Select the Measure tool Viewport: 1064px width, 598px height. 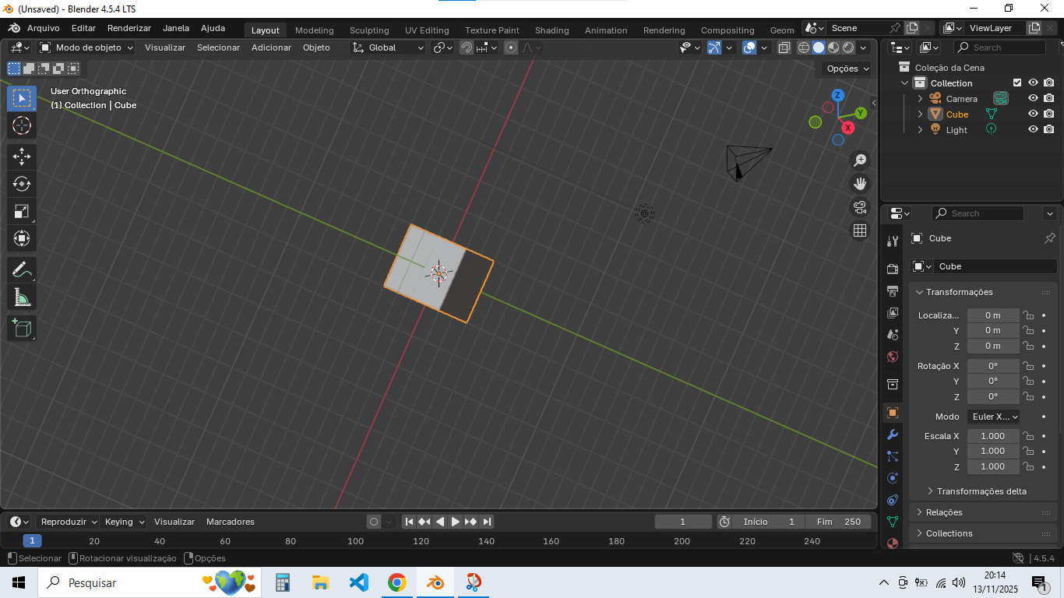22,297
